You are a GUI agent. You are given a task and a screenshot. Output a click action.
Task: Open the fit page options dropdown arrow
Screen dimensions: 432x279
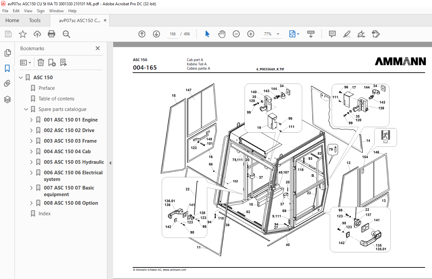298,34
